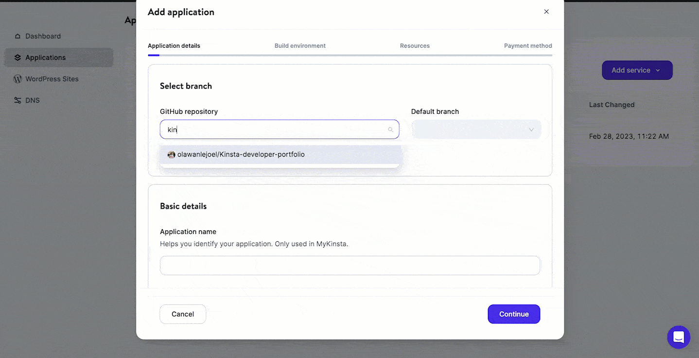Click the avatar beside Kinsta-developer-portfolio
Image resolution: width=699 pixels, height=358 pixels.
point(171,155)
